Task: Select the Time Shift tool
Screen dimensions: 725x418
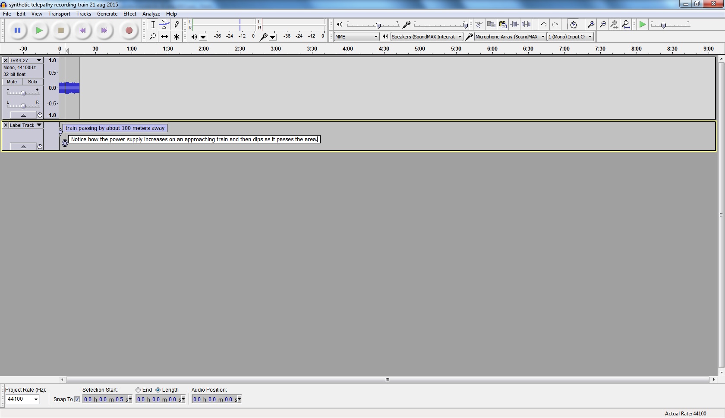Action: point(164,37)
